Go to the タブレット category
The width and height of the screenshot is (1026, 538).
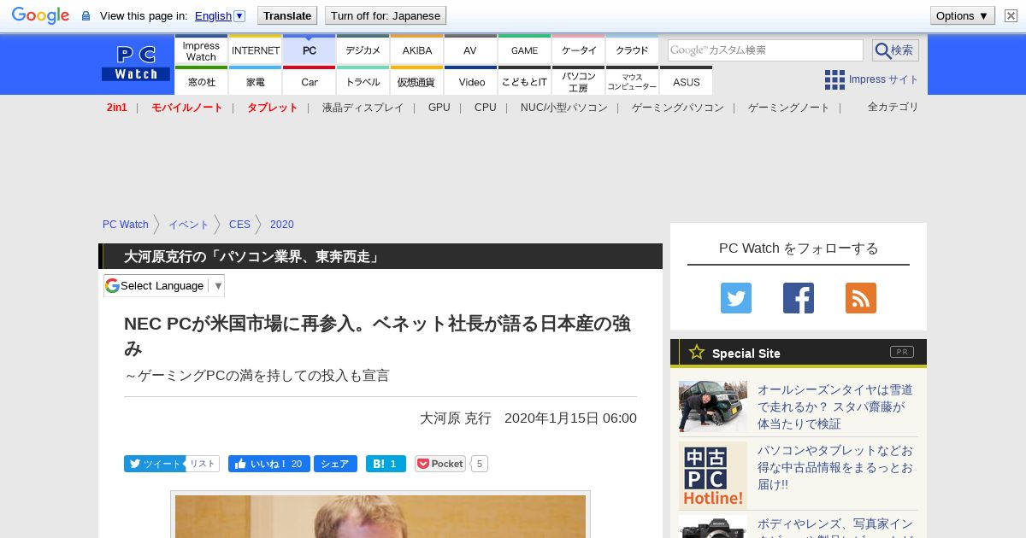pyautogui.click(x=273, y=108)
